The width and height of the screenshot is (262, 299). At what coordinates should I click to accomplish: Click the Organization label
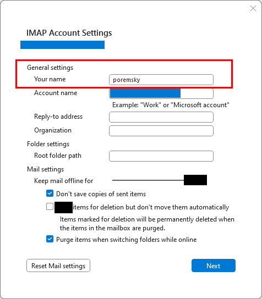click(x=53, y=130)
